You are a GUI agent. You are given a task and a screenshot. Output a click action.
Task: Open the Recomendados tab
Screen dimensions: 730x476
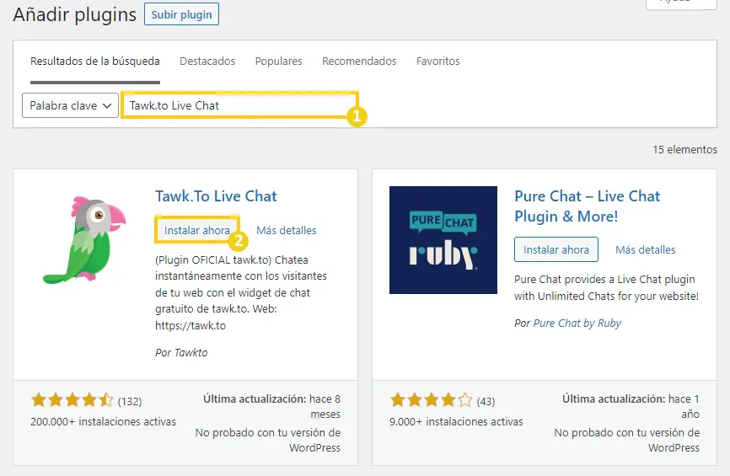359,61
